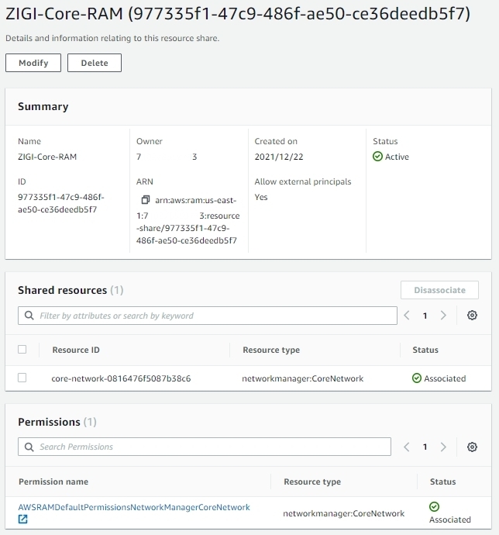Screen dimensions: 499x535
Task: Go to previous page of Shared resources
Action: coord(407,316)
